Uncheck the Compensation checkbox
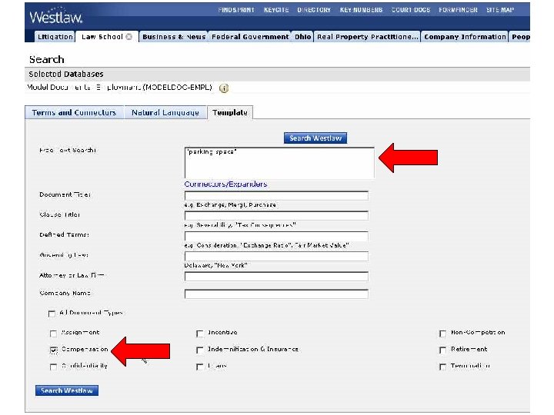554x415 pixels. (x=53, y=350)
